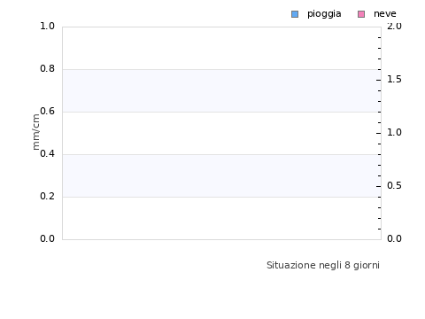Select the 0.8 label on mm/cm axis

47,69
